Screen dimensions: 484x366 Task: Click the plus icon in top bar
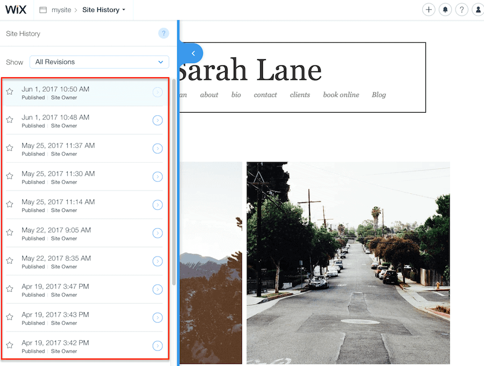pyautogui.click(x=428, y=10)
